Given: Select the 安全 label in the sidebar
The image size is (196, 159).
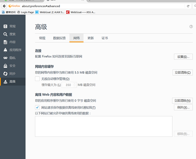Looking at the screenshot, I should [12, 66].
